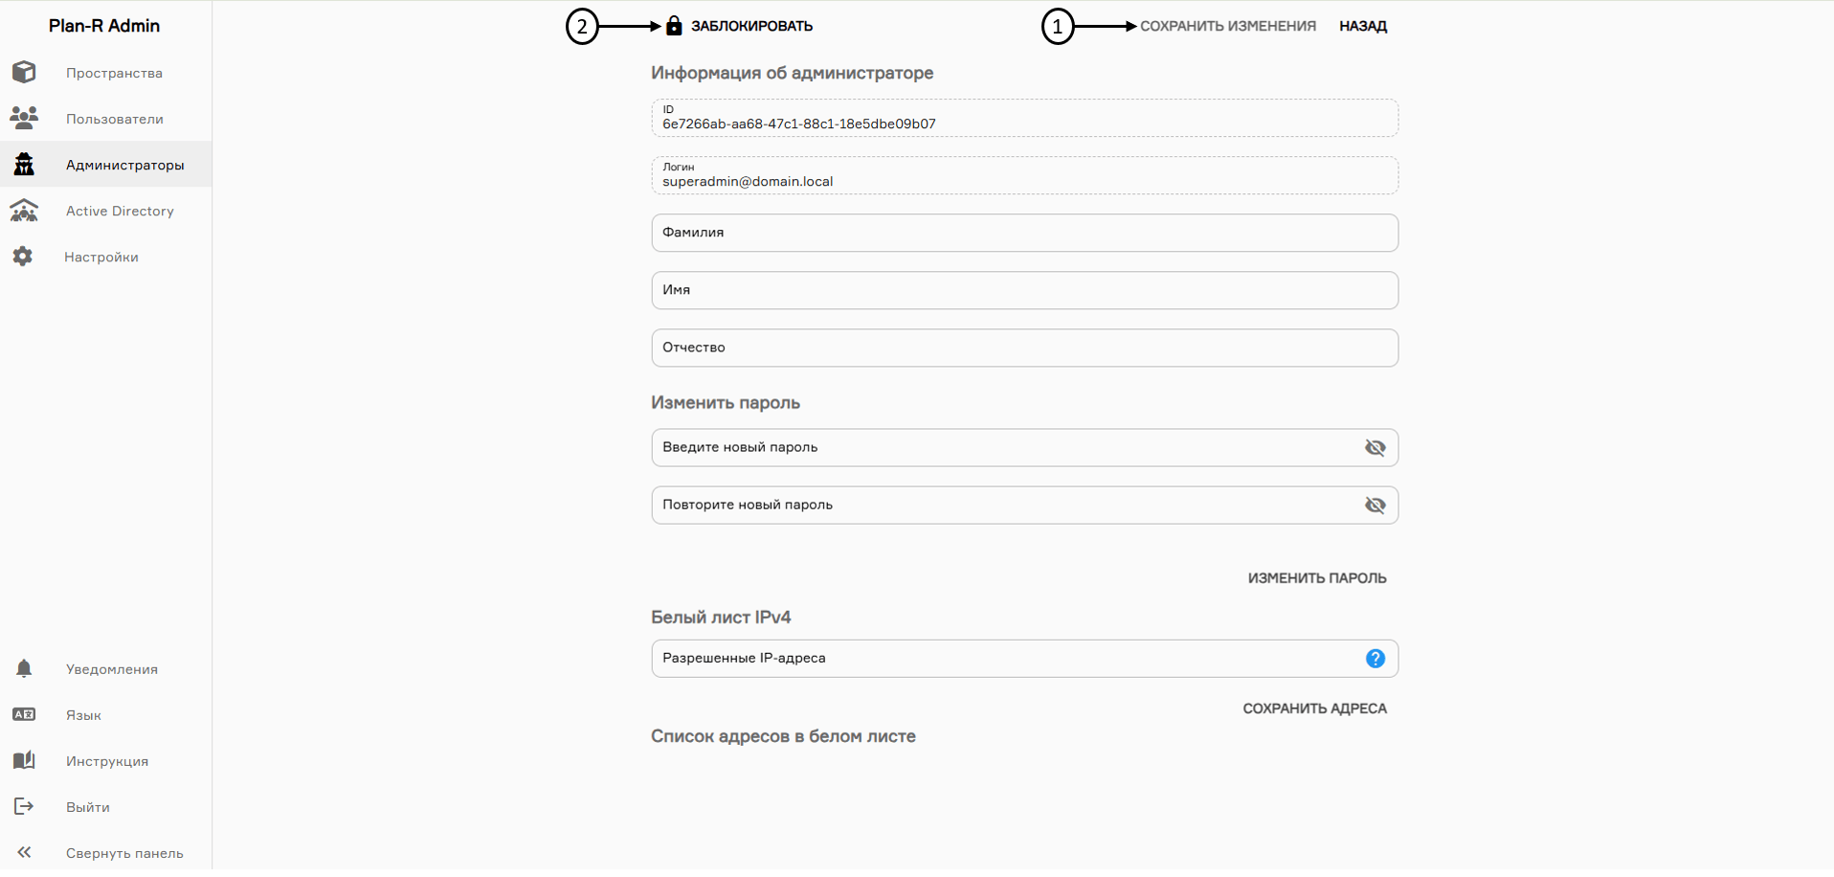1834x877 pixels.
Task: Open Настройки via the gear icon
Action: coord(23,257)
